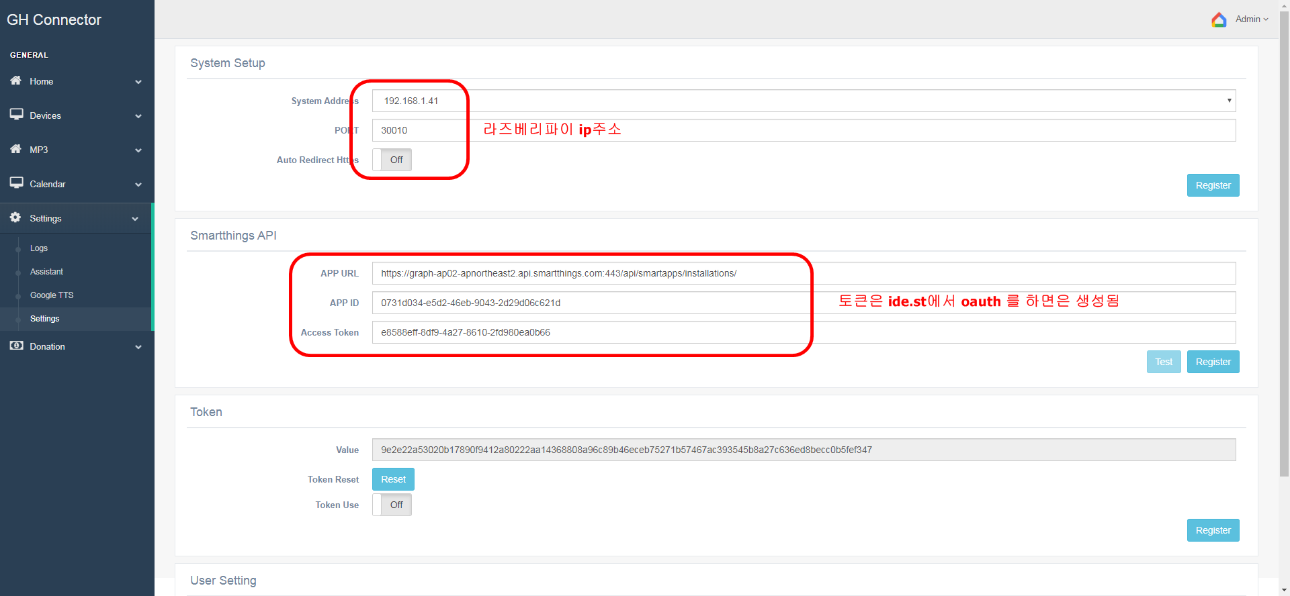This screenshot has height=596, width=1290.
Task: Click Register in Token section
Action: pyautogui.click(x=1213, y=530)
